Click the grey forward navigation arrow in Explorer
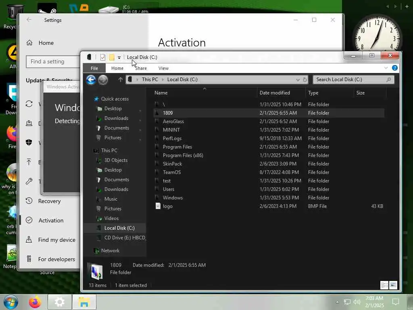 click(103, 80)
